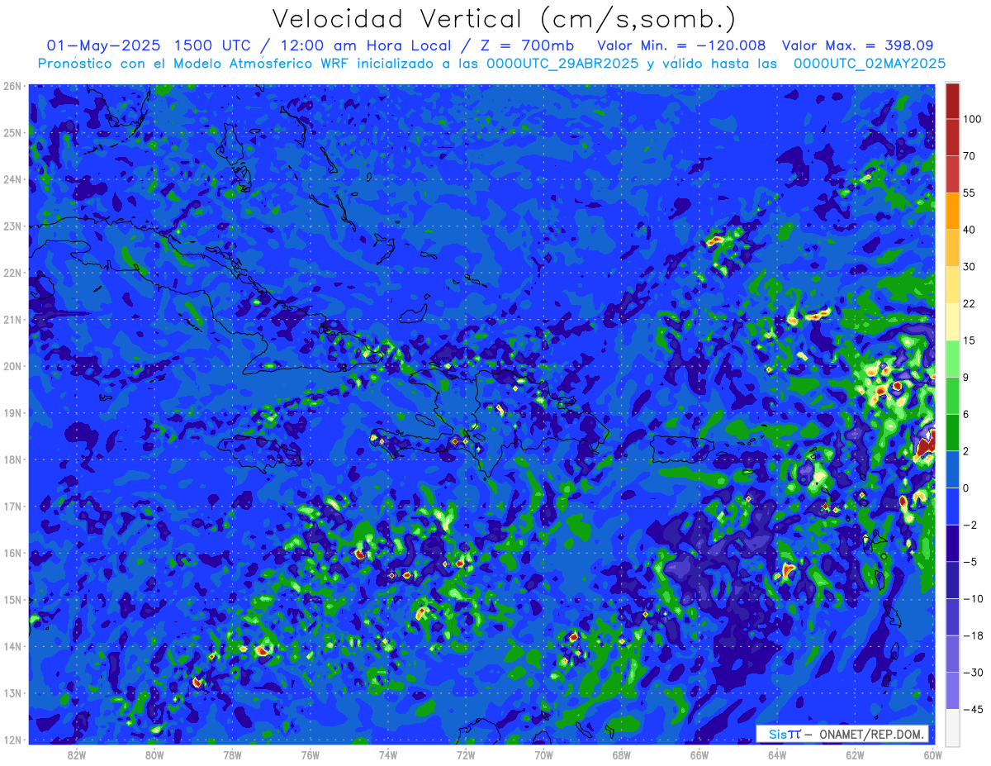Click the "64W" longitude label
The width and height of the screenshot is (991, 766).
pos(777,754)
